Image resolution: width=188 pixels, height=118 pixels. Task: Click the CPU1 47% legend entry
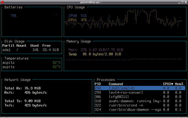coord(78,20)
